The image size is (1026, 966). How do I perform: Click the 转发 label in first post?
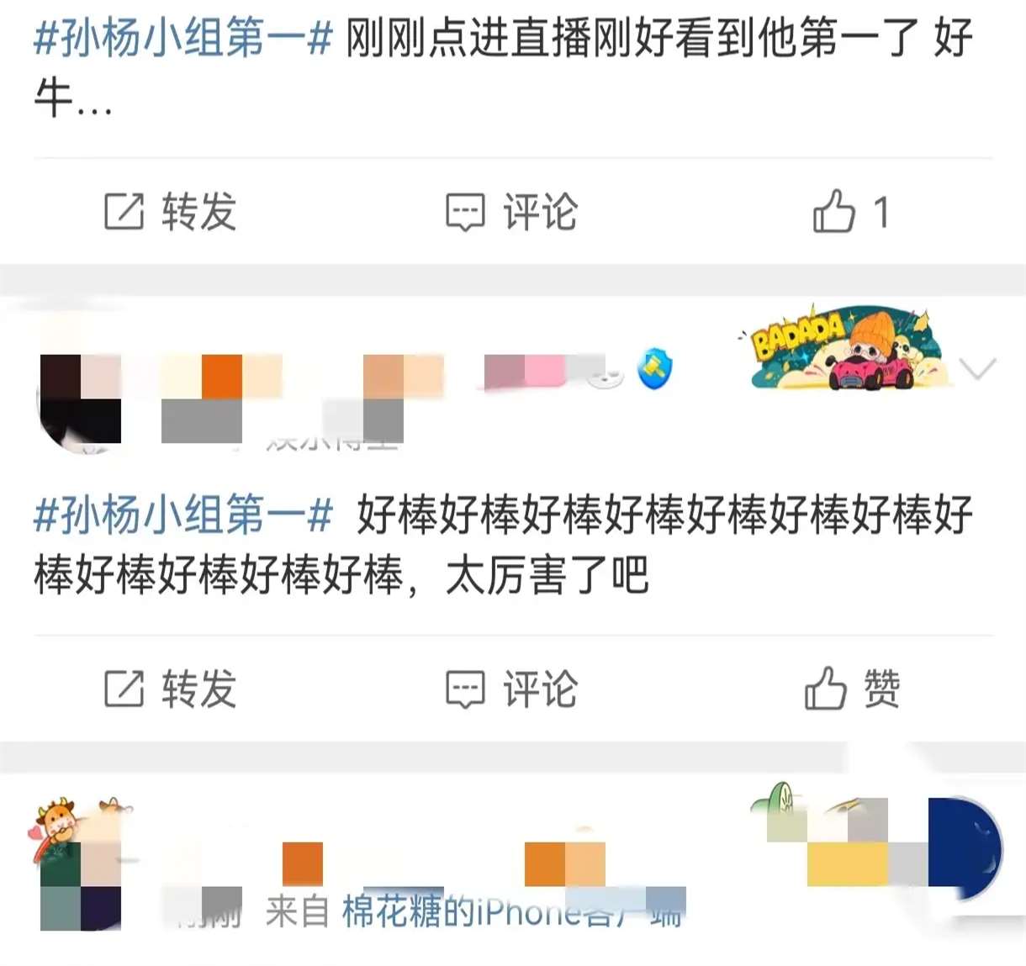pyautogui.click(x=198, y=211)
